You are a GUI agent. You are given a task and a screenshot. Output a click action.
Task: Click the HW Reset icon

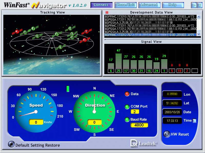tap(167, 134)
